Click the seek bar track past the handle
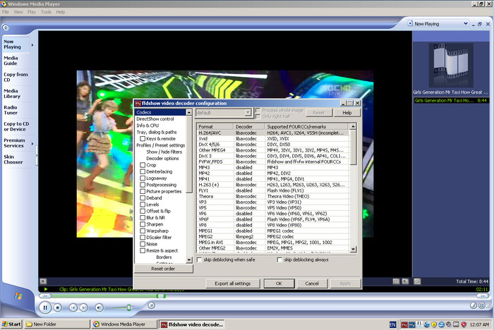Image resolution: width=494 pixels, height=330 pixels. point(320,296)
